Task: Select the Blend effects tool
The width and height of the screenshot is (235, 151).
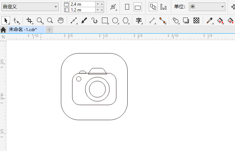Action: (x=176, y=20)
